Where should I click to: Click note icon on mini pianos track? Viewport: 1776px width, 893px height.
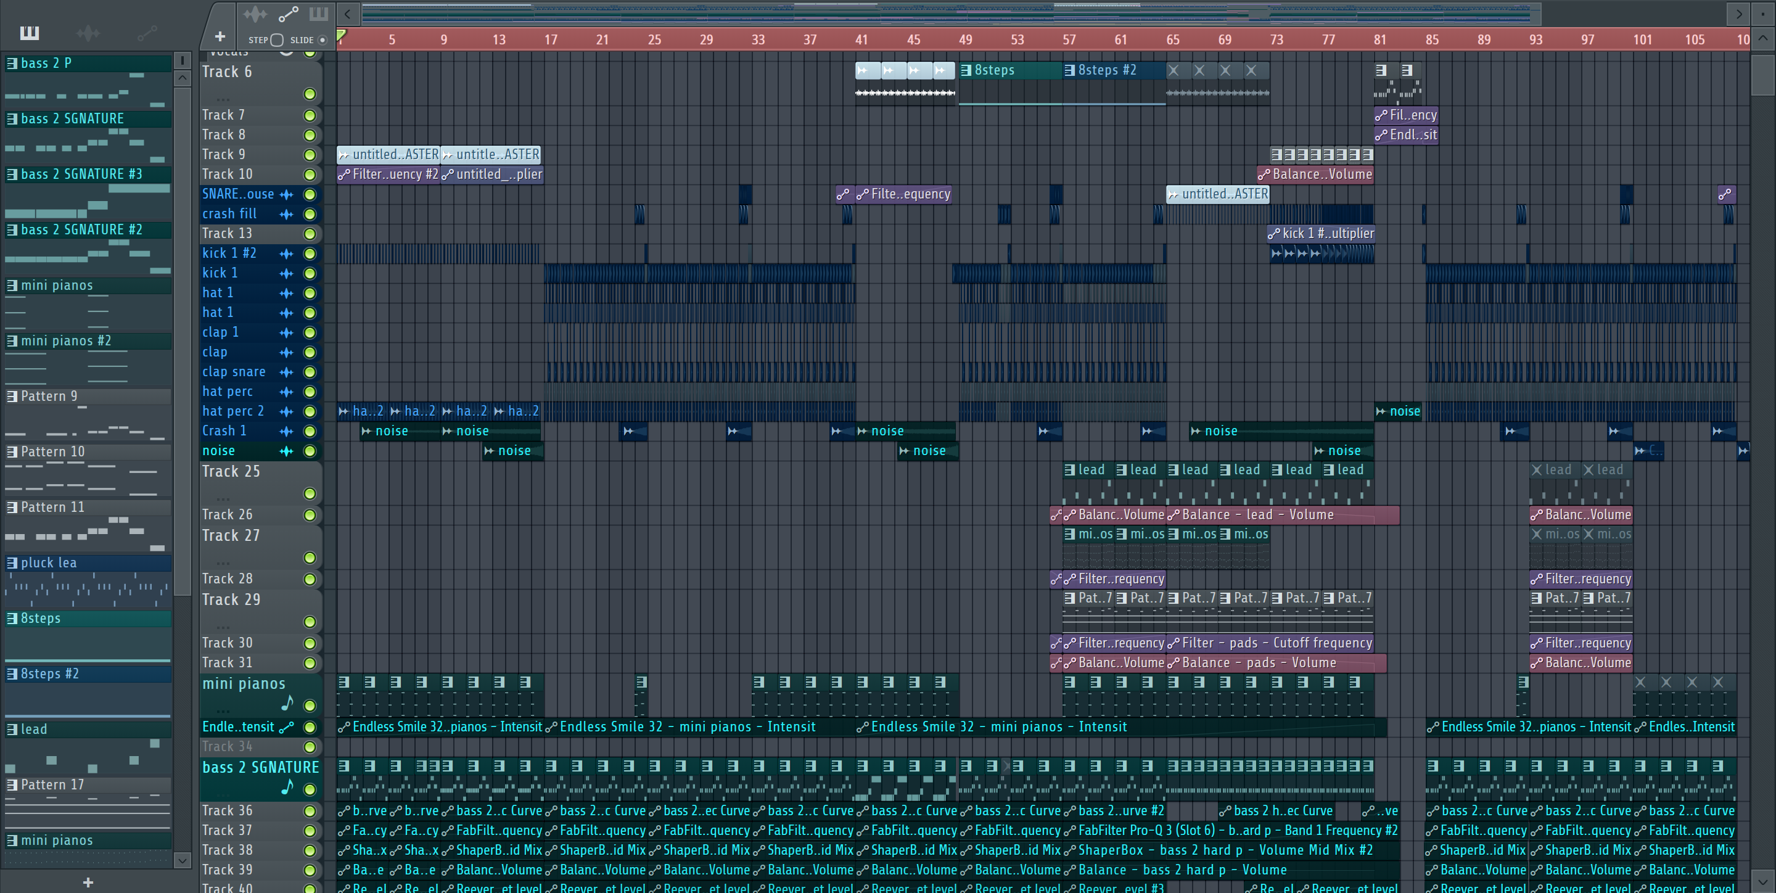coord(287,704)
